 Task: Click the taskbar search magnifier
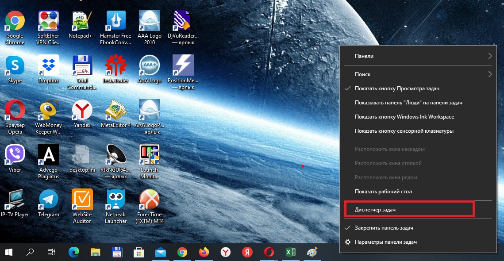(x=30, y=252)
